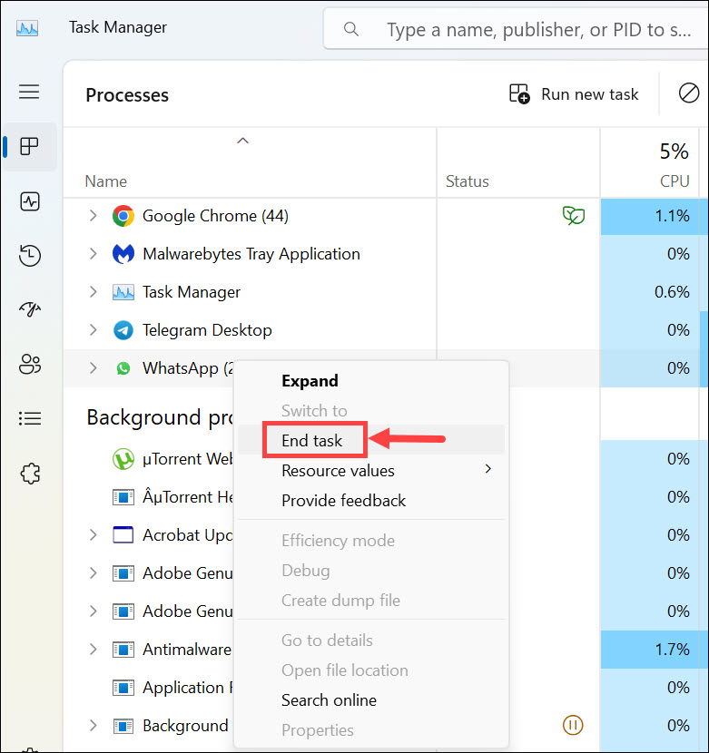Open the Services page puzzle icon
This screenshot has height=753, width=709.
29,473
